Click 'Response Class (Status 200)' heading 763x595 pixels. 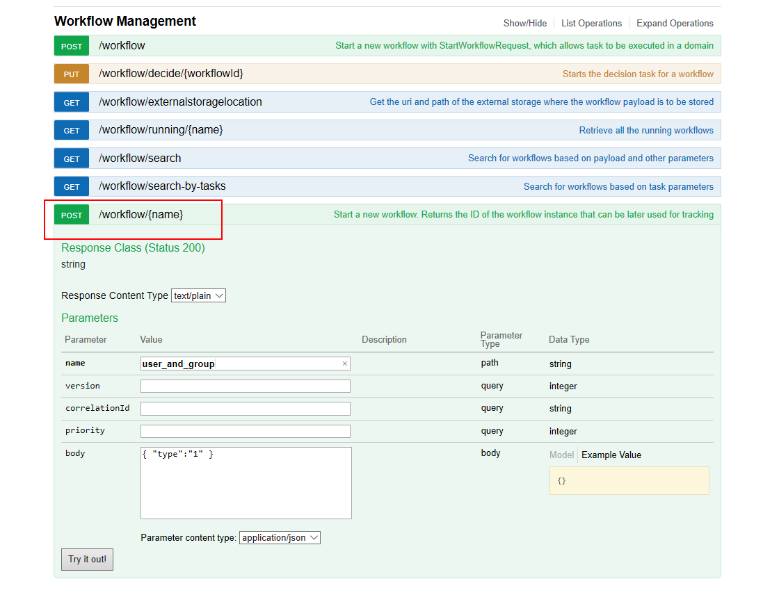[133, 248]
